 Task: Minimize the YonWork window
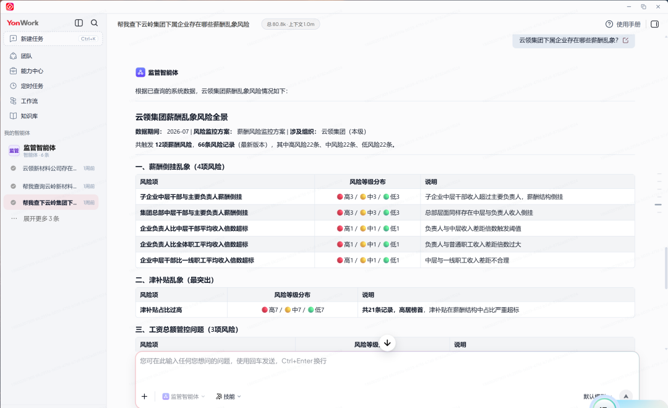click(629, 6)
